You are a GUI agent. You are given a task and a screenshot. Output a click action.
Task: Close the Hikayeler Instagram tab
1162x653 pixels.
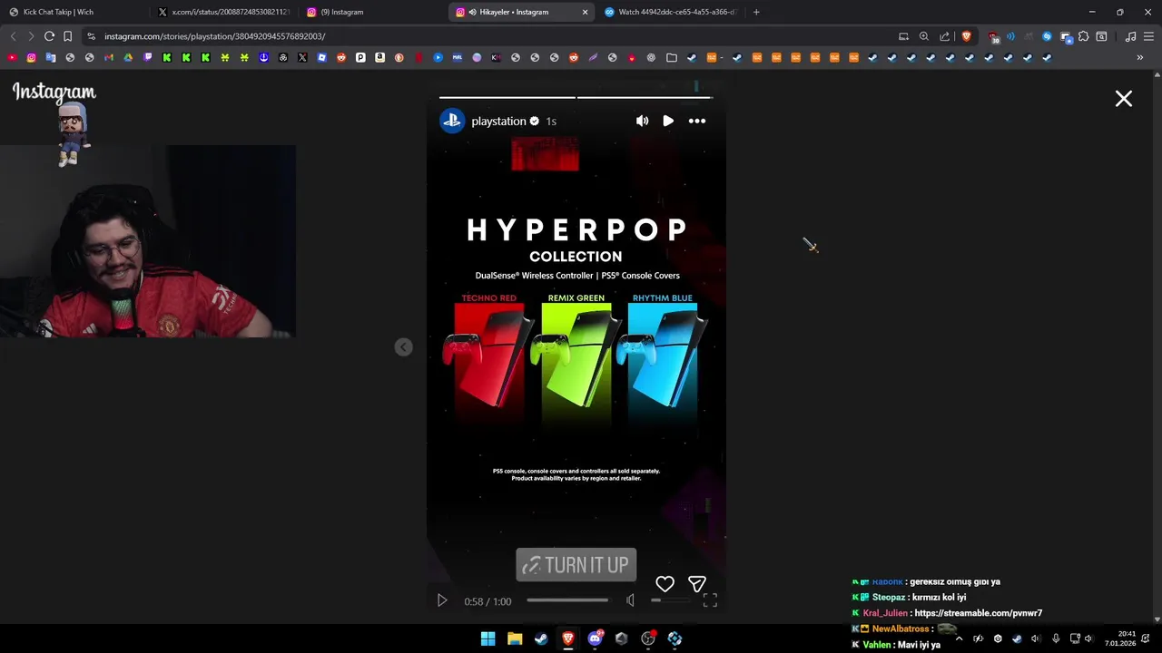pyautogui.click(x=585, y=12)
